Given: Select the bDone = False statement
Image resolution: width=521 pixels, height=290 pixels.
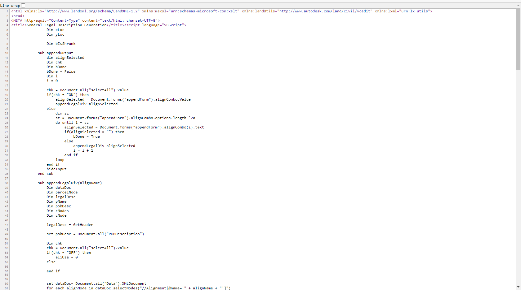Looking at the screenshot, I should (61, 71).
